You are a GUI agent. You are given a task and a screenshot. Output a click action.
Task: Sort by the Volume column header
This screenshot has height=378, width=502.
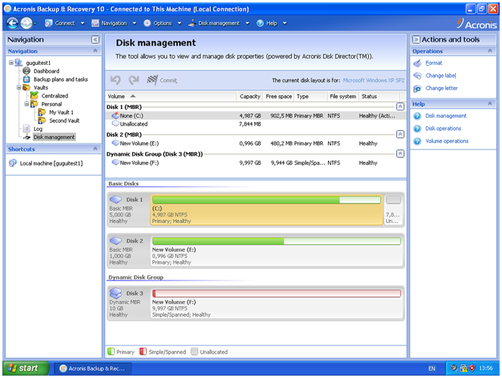pyautogui.click(x=172, y=96)
